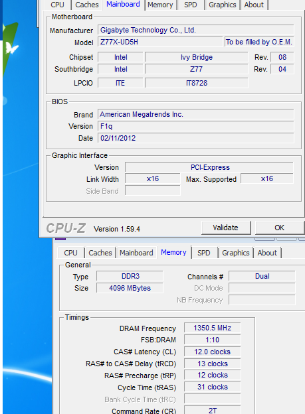Click the Southbridge Rev. value 04

(282, 69)
